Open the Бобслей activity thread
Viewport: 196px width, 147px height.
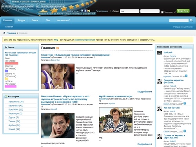coord(168,53)
